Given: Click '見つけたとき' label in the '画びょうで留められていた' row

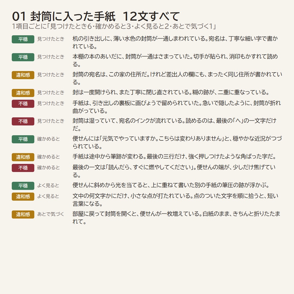Looking at the screenshot, I should (51, 103).
